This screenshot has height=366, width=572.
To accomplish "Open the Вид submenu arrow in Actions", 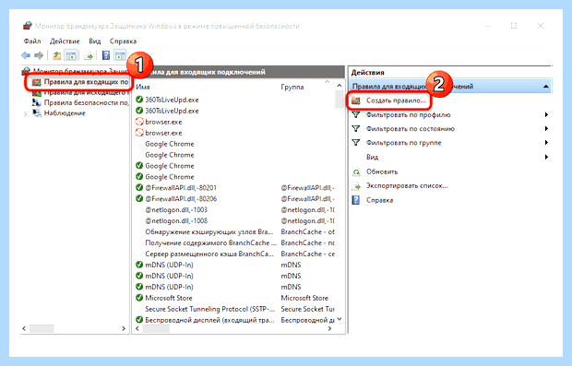I will pos(546,157).
